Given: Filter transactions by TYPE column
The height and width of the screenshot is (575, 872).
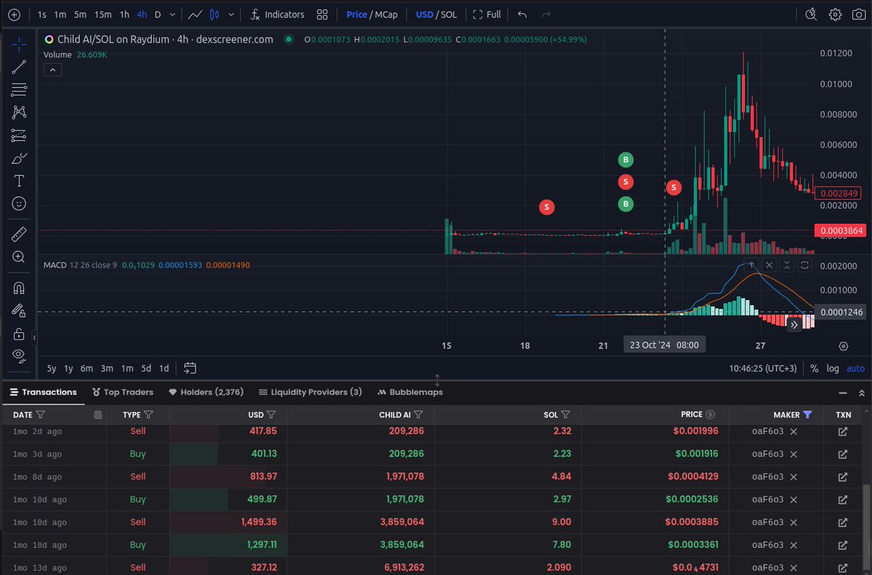Looking at the screenshot, I should [x=148, y=414].
